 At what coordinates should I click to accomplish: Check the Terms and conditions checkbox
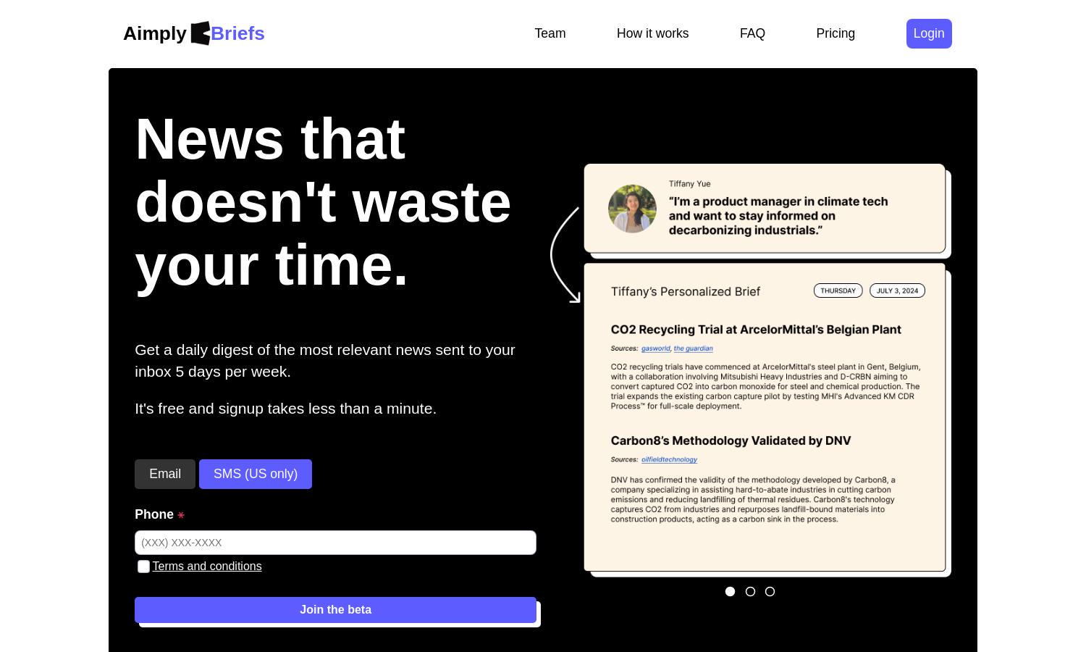pos(143,567)
